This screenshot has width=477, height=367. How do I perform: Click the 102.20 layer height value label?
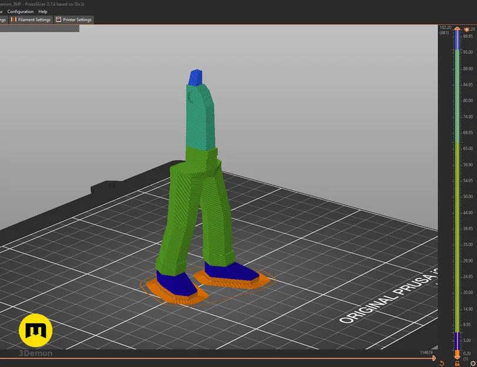(445, 28)
